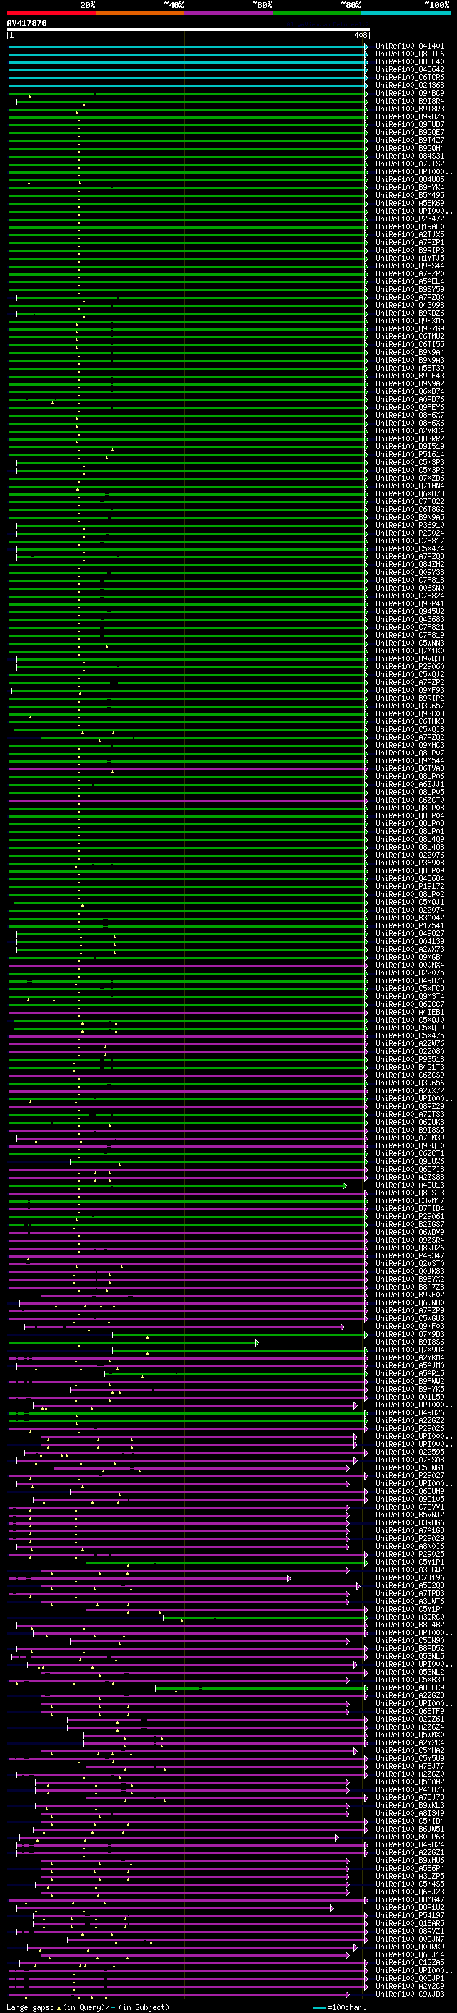The image size is (457, 2013).
Task: Select hit UniRef100_Q41401
Action: click(409, 46)
